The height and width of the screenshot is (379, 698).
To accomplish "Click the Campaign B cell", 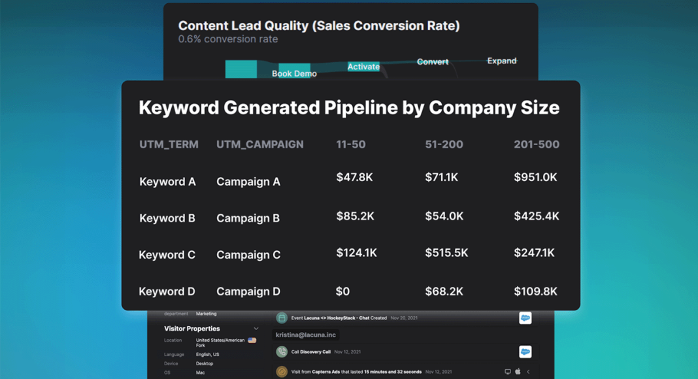I will [248, 218].
